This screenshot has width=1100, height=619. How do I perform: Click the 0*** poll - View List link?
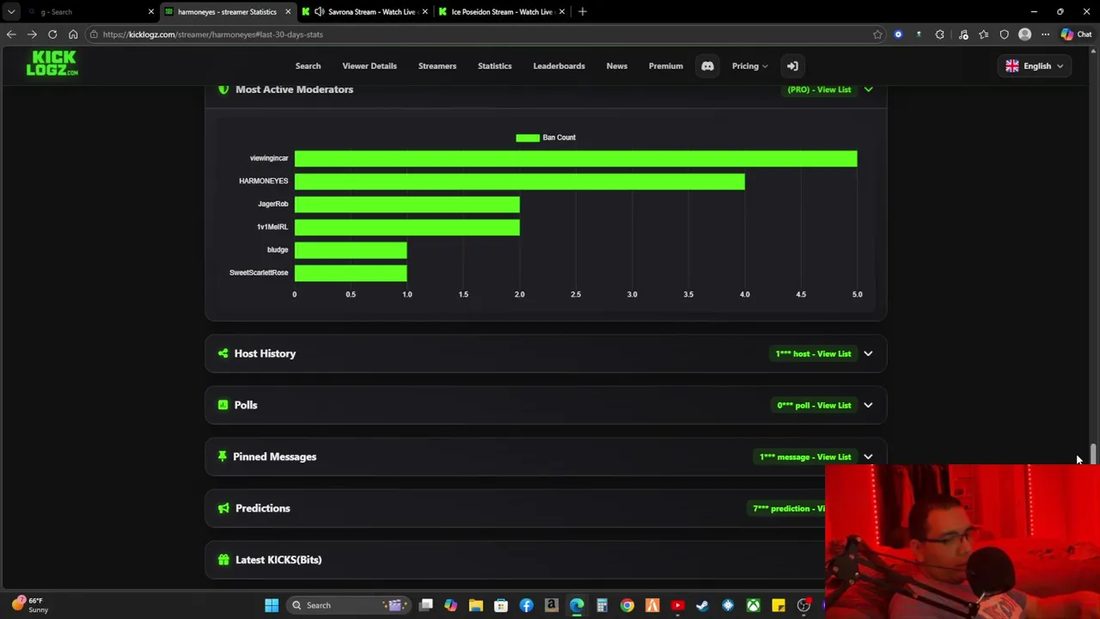[x=814, y=405]
